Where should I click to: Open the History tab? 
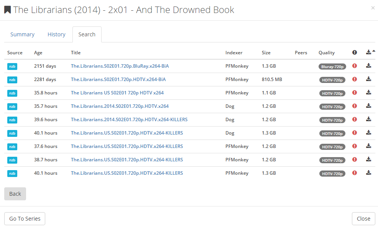[x=56, y=34]
